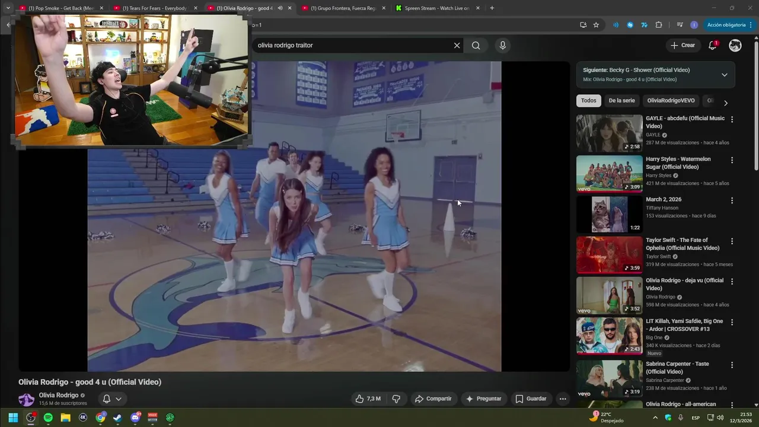759x427 pixels.
Task: Open Sabrina Carpenter Taste video title
Action: pos(677,368)
